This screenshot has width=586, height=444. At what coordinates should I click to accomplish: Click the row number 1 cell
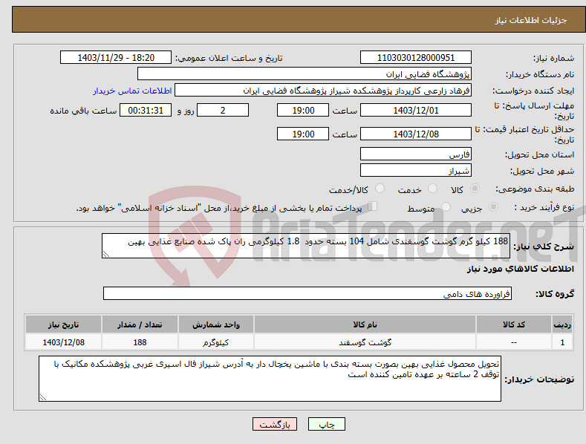click(562, 342)
